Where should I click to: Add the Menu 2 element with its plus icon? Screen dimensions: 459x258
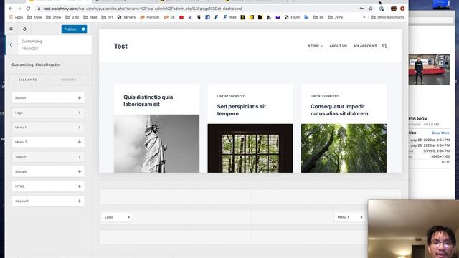[80, 142]
